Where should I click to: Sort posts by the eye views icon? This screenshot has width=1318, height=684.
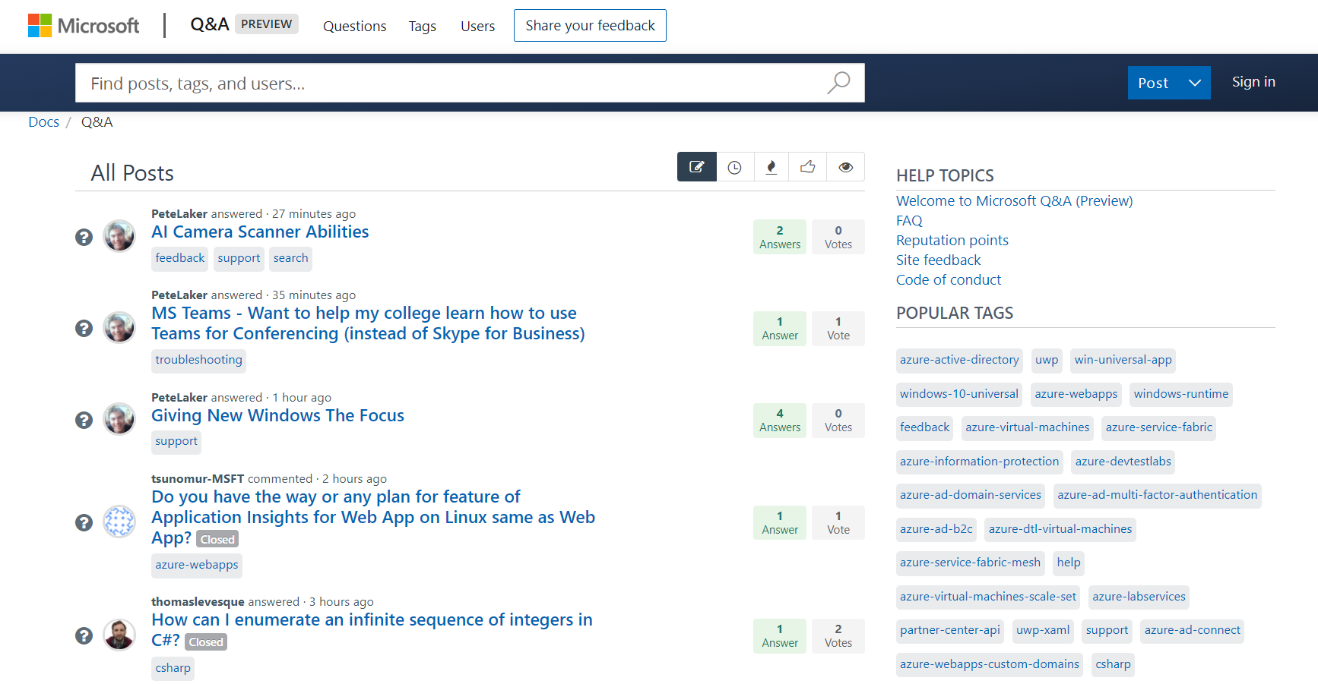tap(845, 167)
